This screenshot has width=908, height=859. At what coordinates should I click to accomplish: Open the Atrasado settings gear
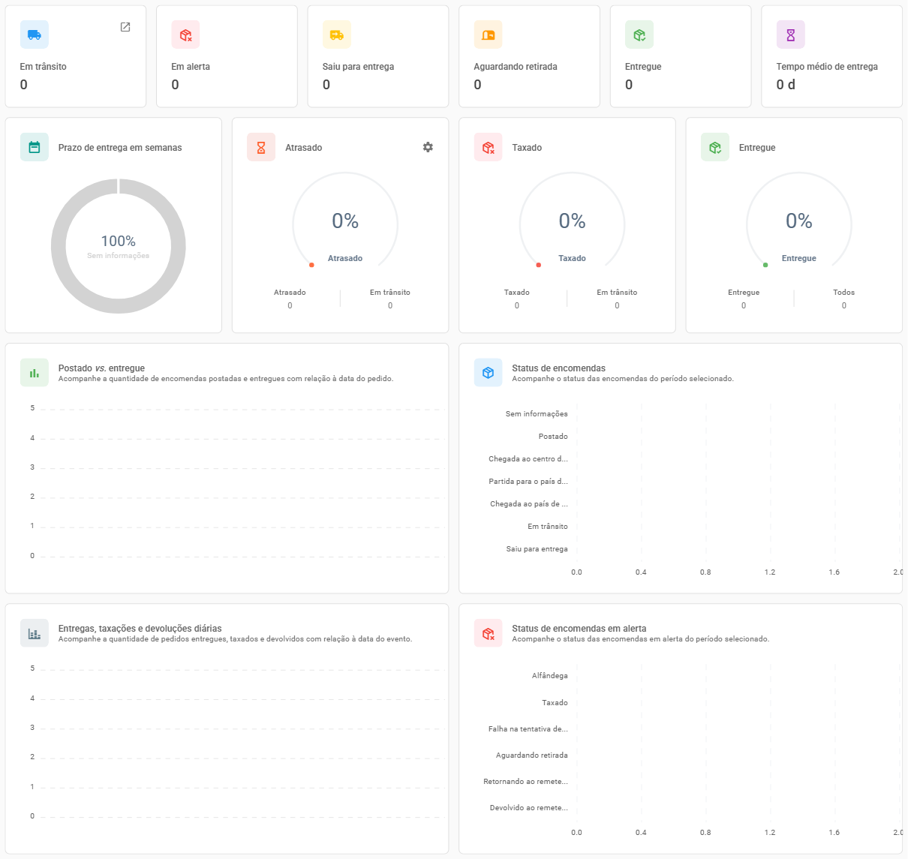(x=428, y=147)
